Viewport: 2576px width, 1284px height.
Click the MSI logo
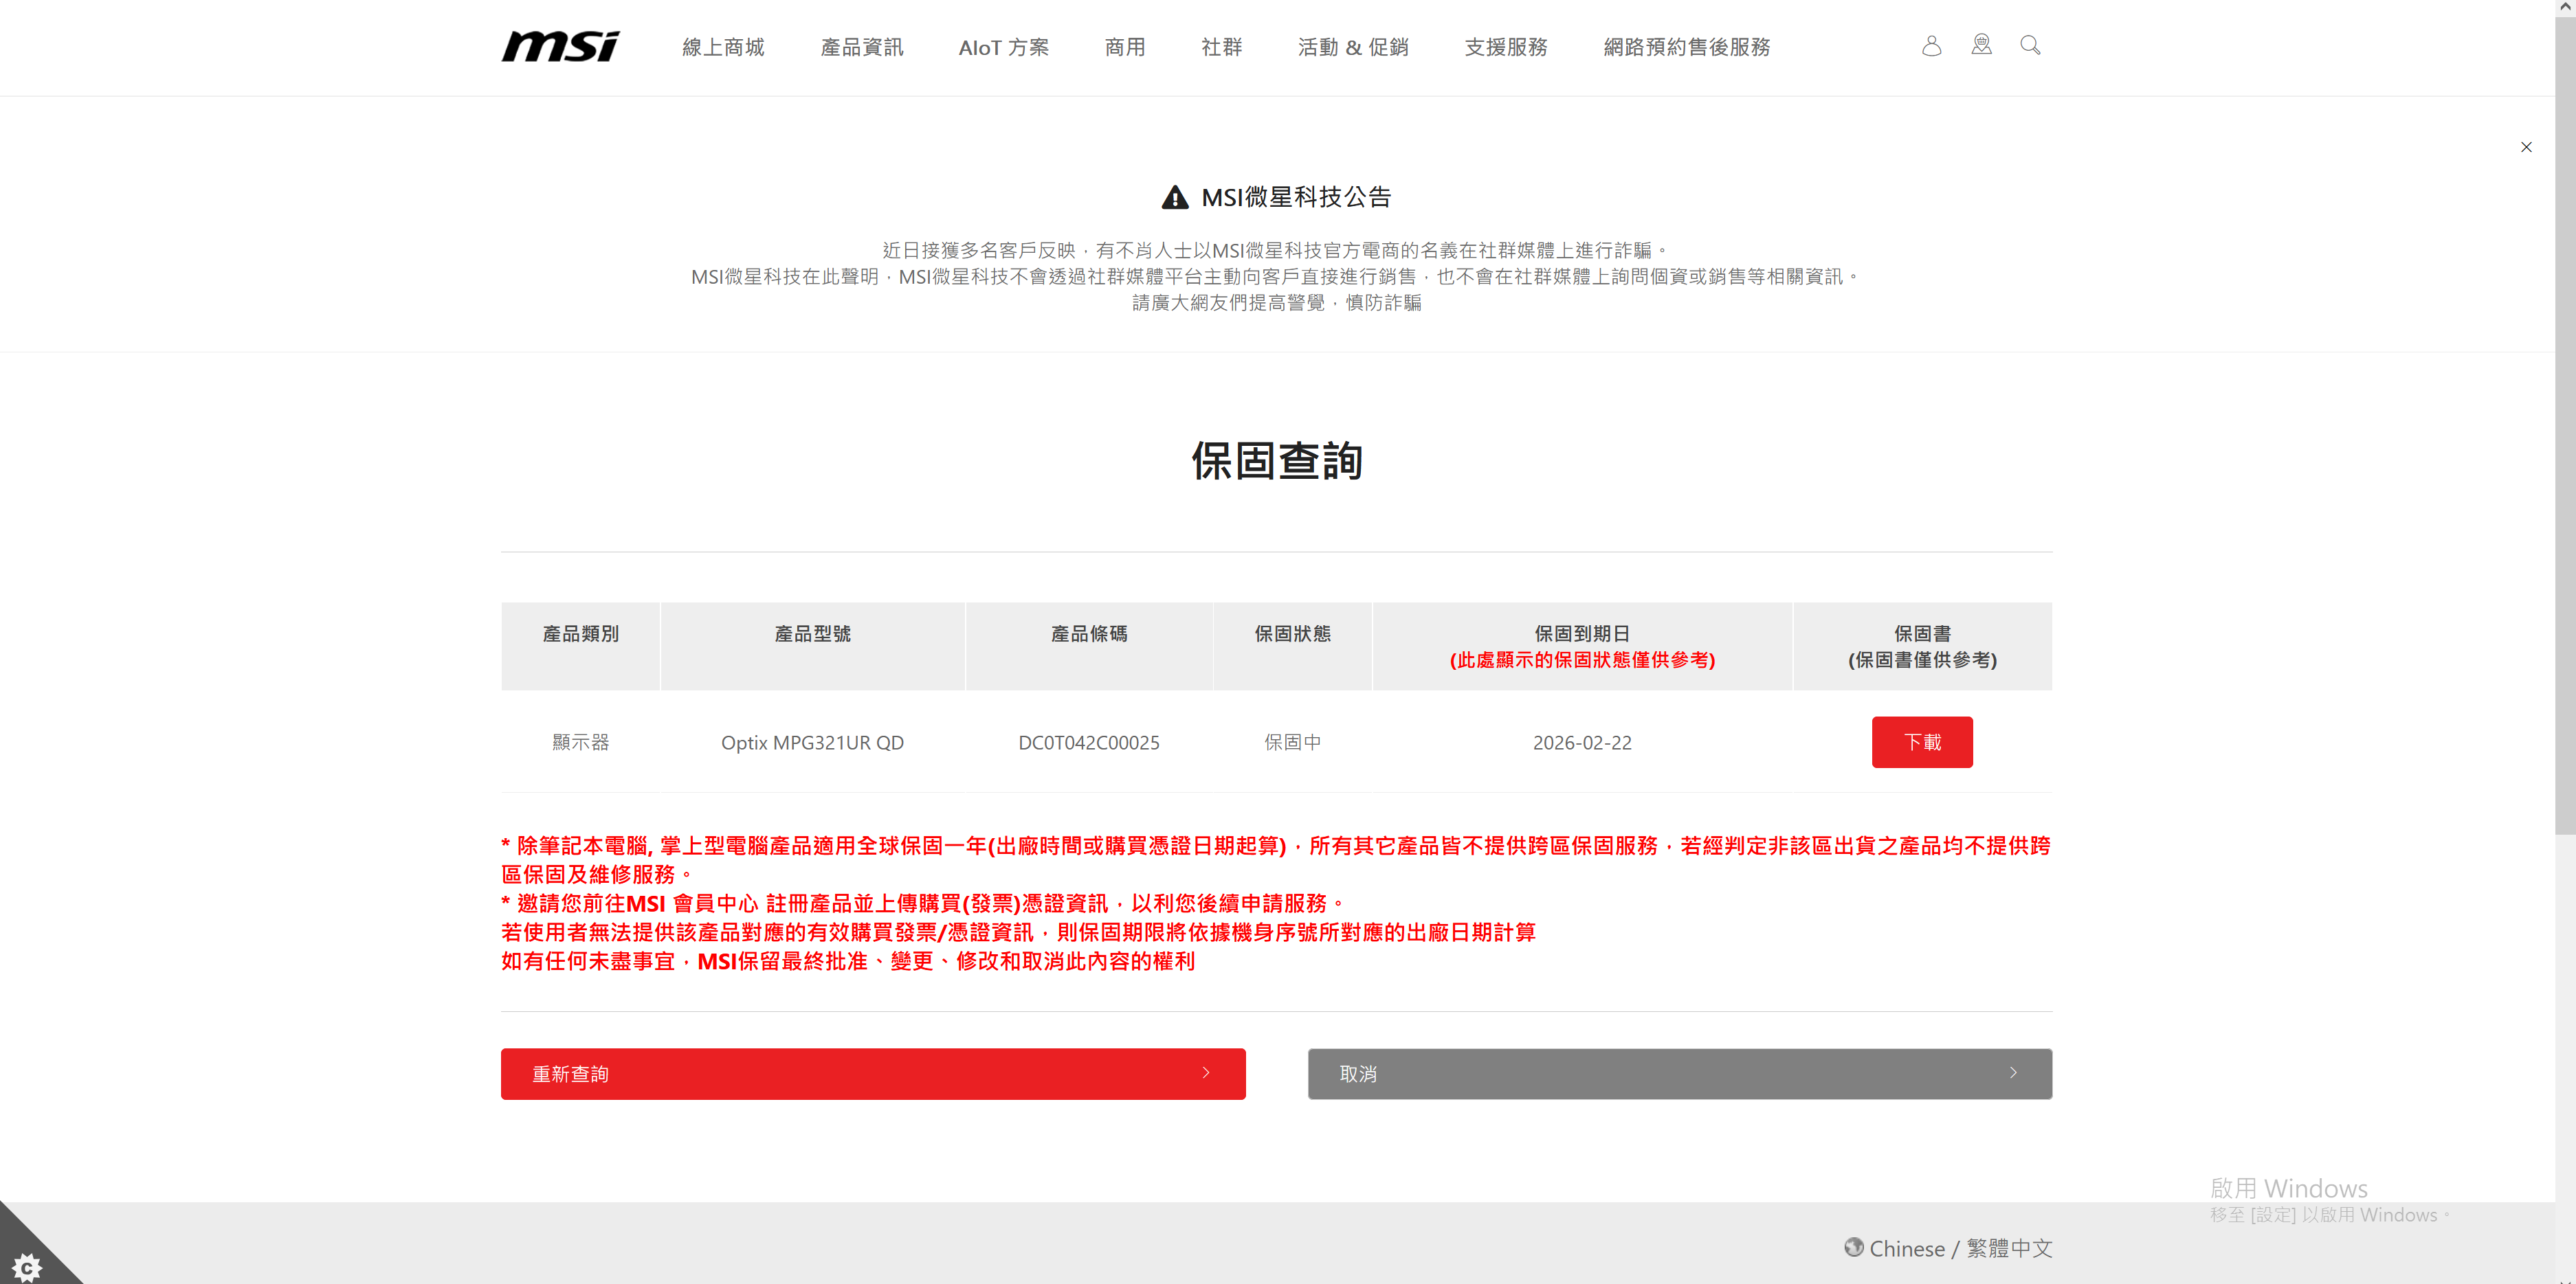coord(560,46)
